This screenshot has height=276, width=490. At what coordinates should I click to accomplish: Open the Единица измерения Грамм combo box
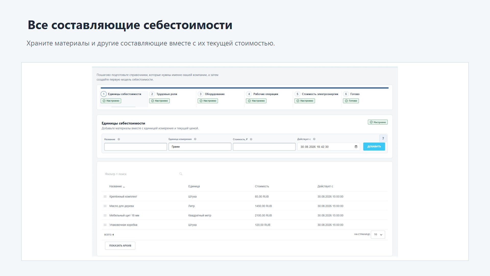coord(200,147)
